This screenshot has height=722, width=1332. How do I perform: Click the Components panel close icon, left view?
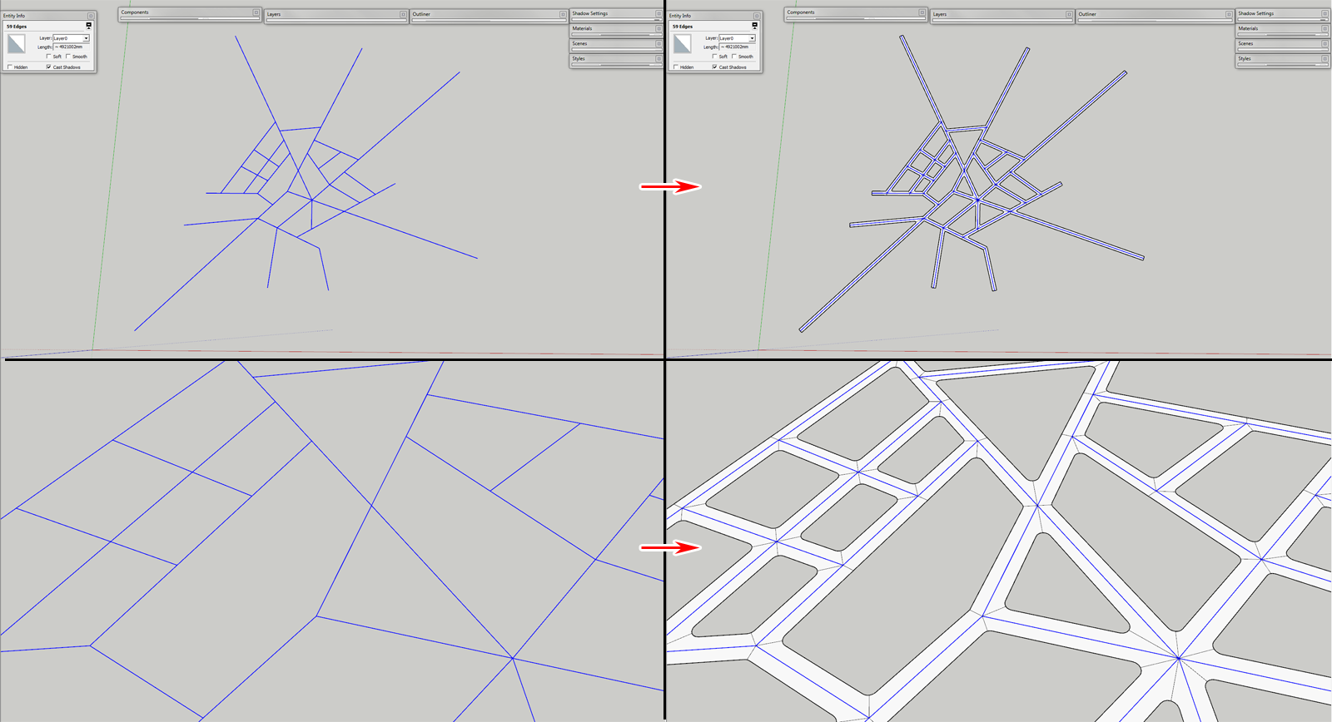pyautogui.click(x=256, y=12)
